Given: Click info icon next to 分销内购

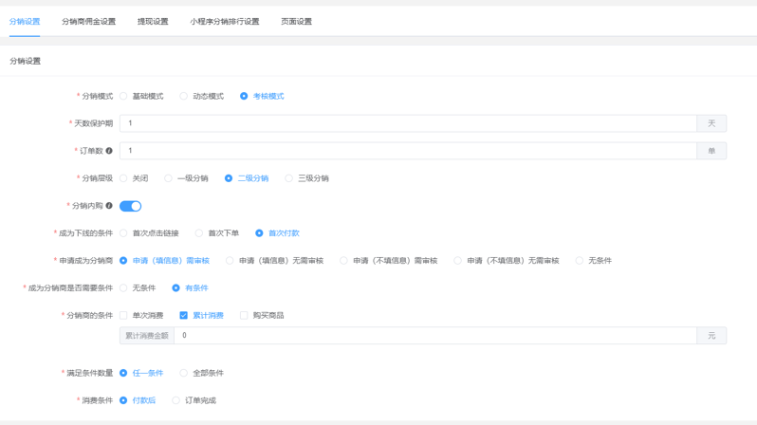Looking at the screenshot, I should click(x=109, y=206).
